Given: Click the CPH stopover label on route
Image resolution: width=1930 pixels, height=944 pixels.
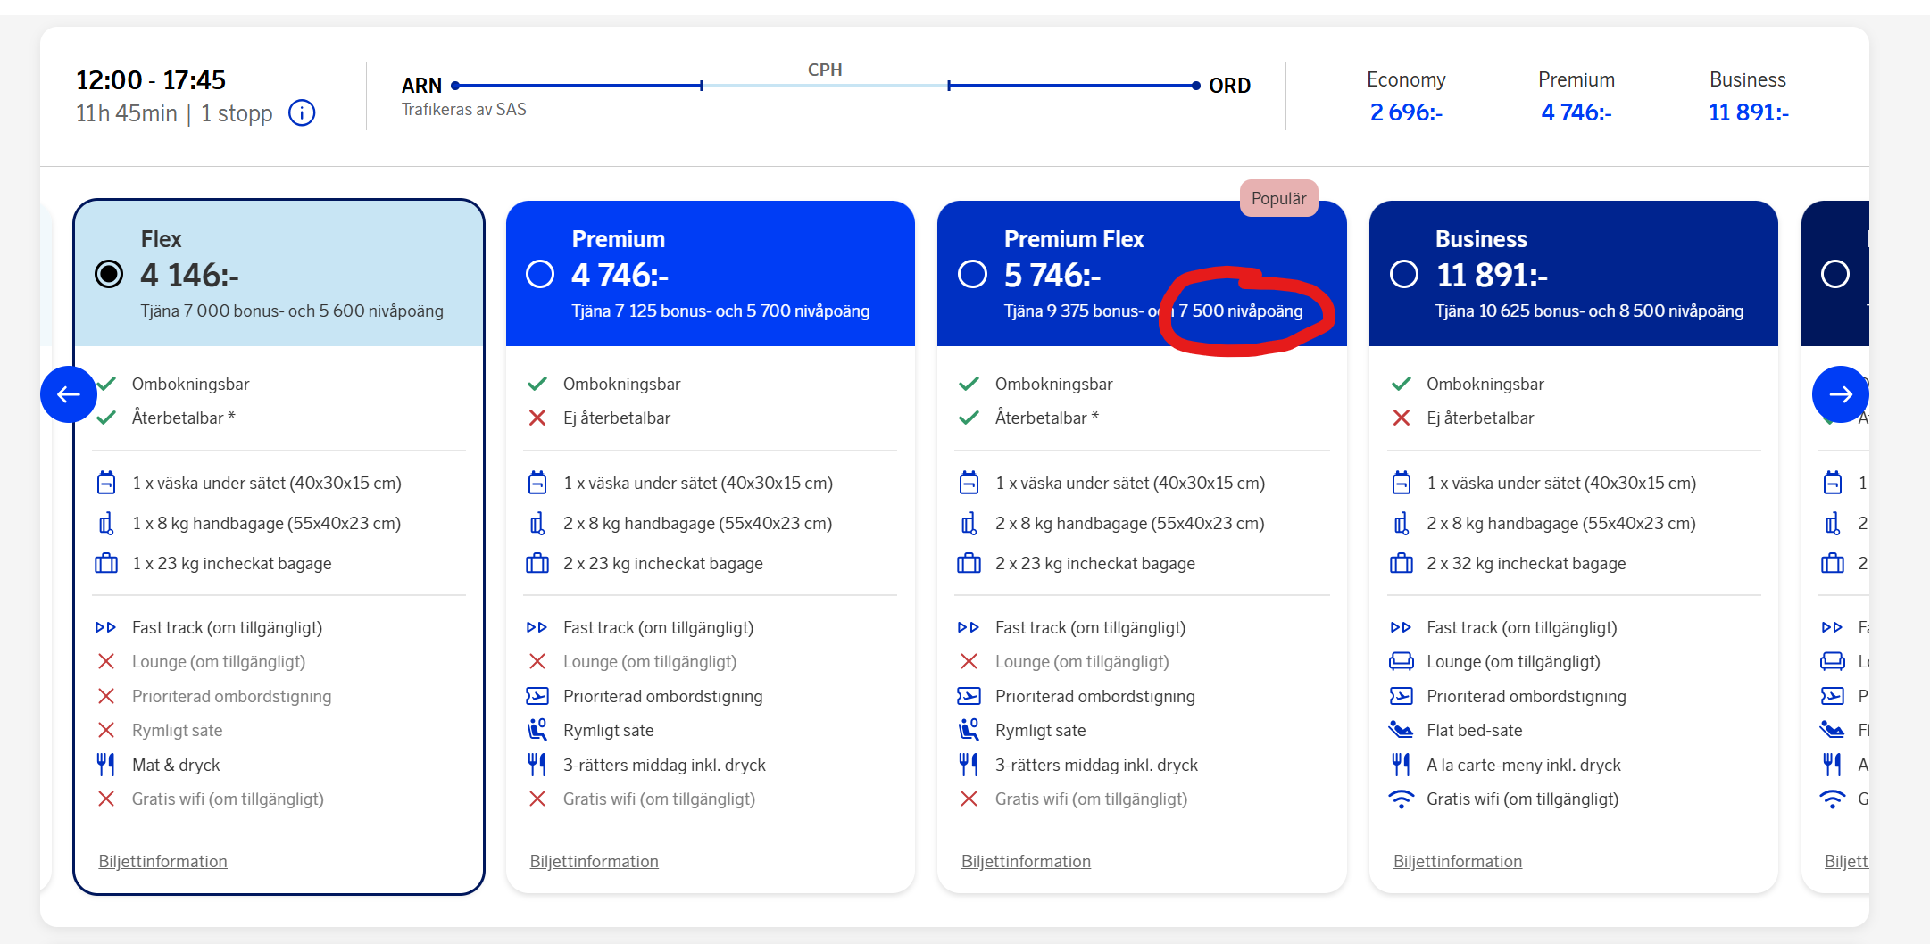Looking at the screenshot, I should [825, 70].
